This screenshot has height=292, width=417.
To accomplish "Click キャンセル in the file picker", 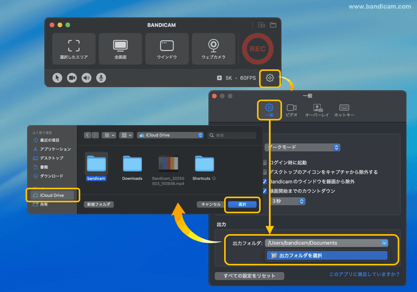I will point(211,204).
